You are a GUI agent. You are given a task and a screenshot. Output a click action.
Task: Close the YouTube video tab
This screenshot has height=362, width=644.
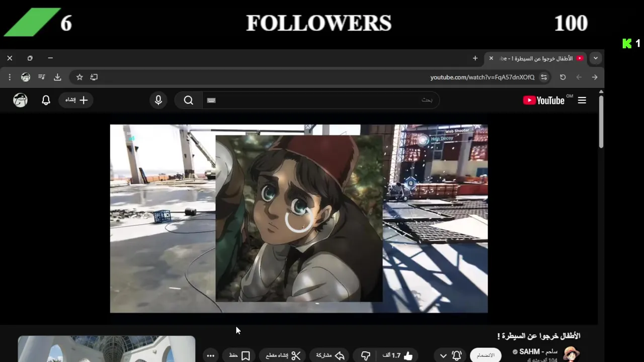(491, 58)
